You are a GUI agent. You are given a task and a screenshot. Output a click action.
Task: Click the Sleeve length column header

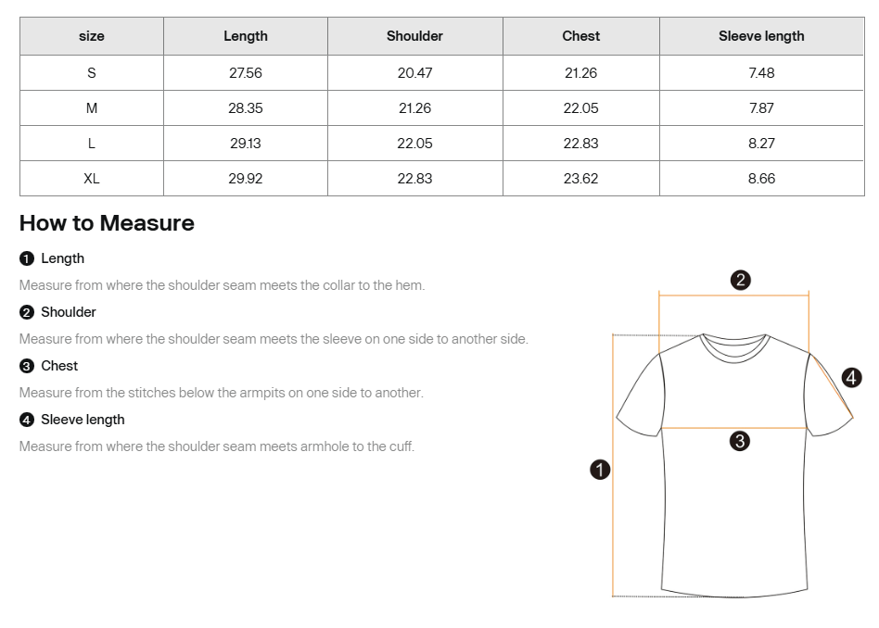[x=761, y=36]
